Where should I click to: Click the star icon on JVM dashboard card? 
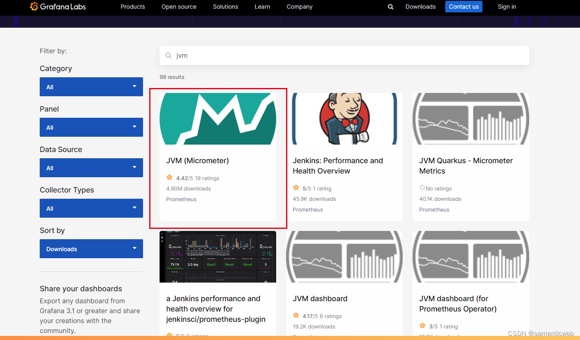296,316
